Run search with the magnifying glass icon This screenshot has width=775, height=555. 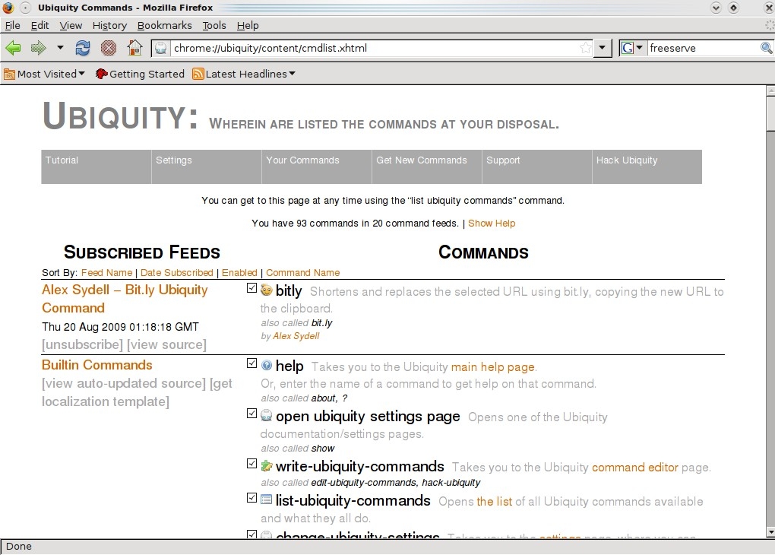click(766, 48)
